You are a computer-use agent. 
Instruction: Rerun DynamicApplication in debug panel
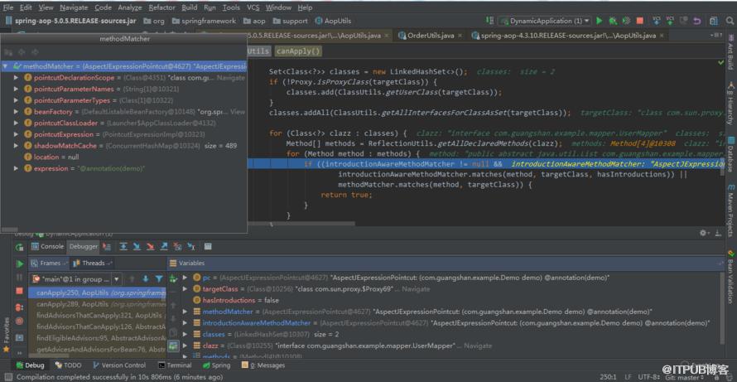coord(19,246)
